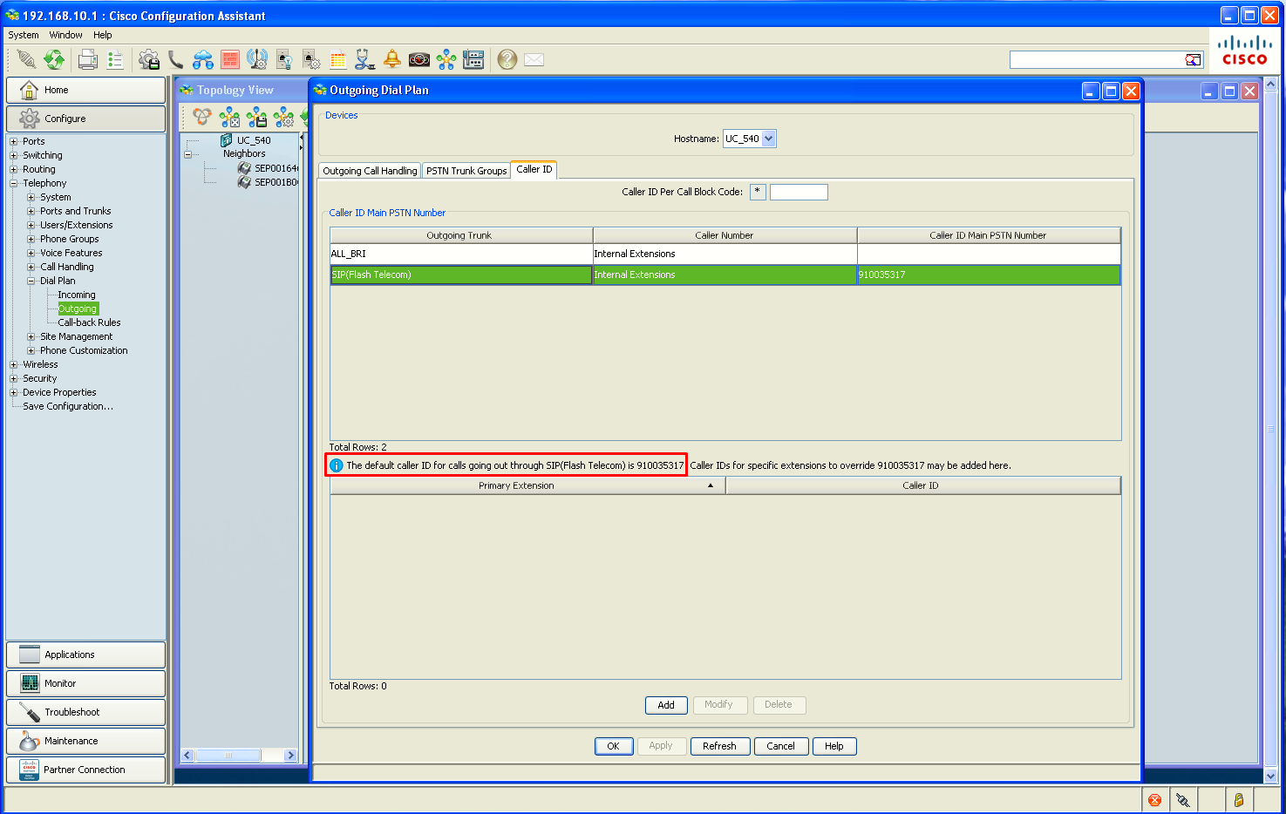Click the Cancel button
The width and height of the screenshot is (1286, 814).
(x=780, y=746)
